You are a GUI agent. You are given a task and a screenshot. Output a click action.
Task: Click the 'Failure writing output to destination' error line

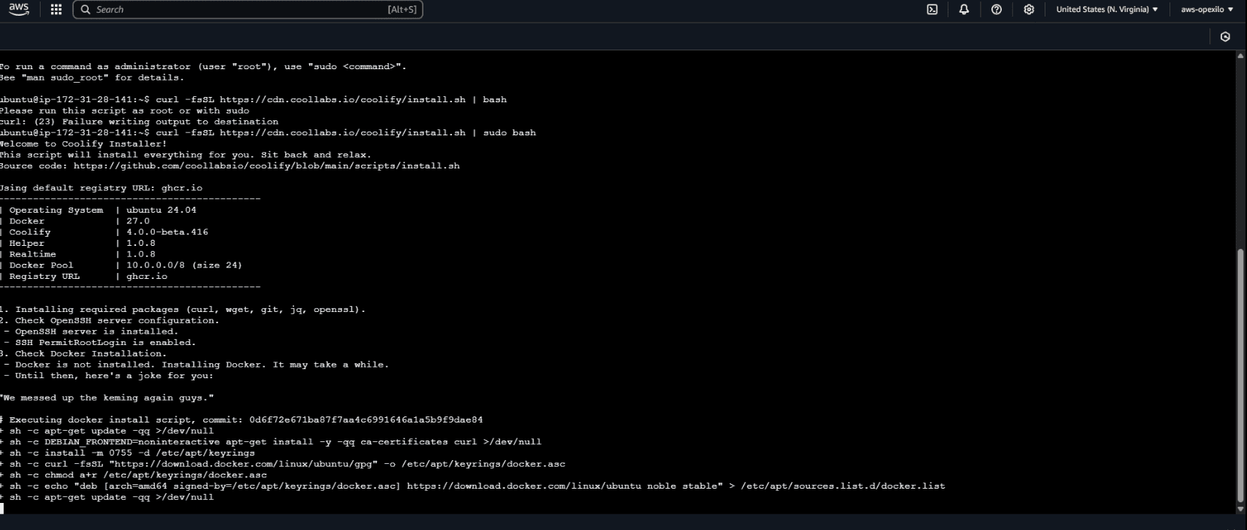click(x=139, y=122)
